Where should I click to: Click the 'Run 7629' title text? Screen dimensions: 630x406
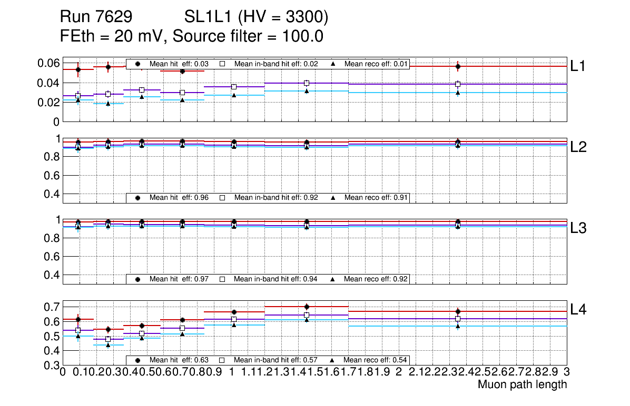pyautogui.click(x=96, y=18)
